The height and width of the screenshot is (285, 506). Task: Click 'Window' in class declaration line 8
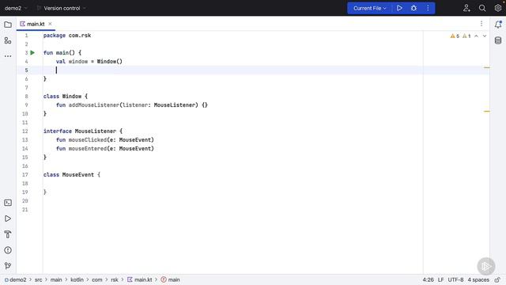coord(72,97)
